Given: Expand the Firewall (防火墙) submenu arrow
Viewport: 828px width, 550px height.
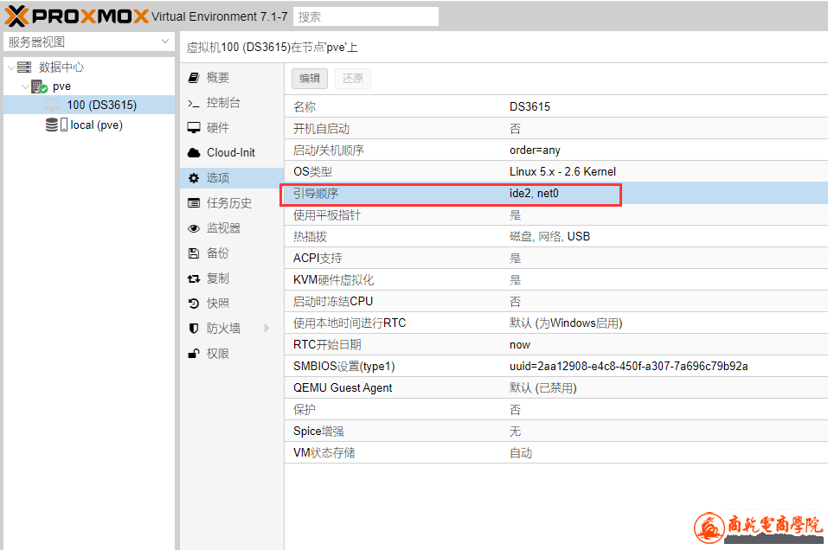Looking at the screenshot, I should (266, 329).
